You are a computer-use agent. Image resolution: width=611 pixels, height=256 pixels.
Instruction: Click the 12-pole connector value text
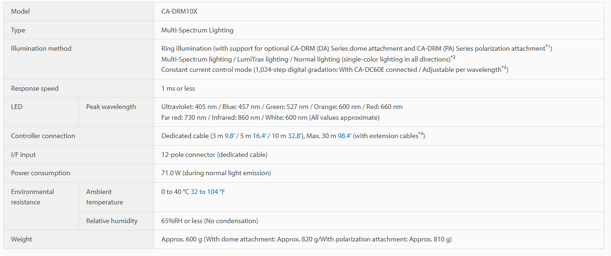coord(214,155)
